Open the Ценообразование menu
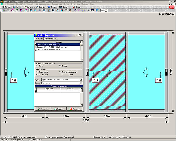176x141 pixels. [43, 4]
